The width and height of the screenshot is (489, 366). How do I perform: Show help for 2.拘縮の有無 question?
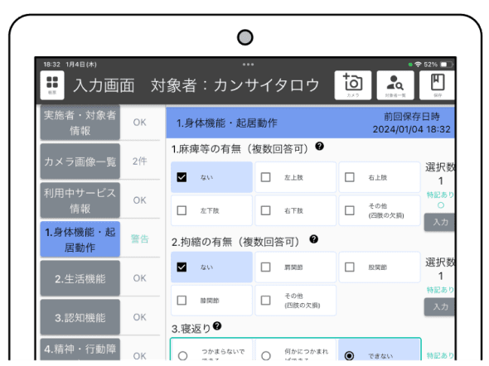click(x=314, y=239)
